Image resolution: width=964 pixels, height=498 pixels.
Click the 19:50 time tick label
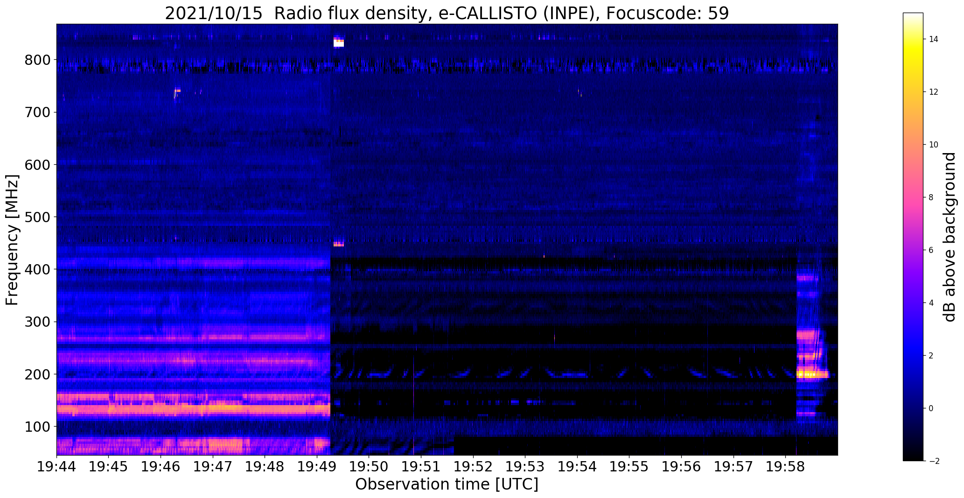pyautogui.click(x=369, y=467)
